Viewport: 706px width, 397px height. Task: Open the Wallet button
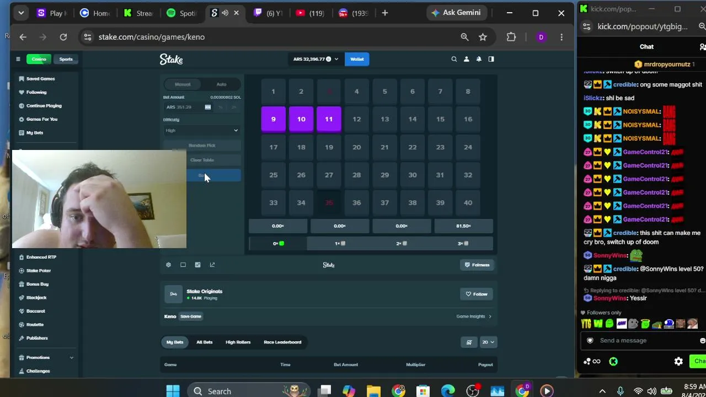tap(357, 59)
